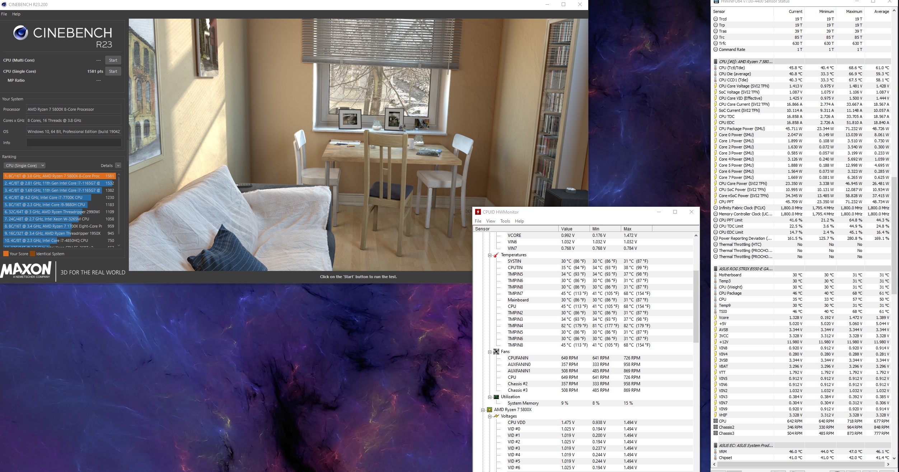Collapse the Fans tree in HWMonitor
The width and height of the screenshot is (899, 472).
(490, 352)
